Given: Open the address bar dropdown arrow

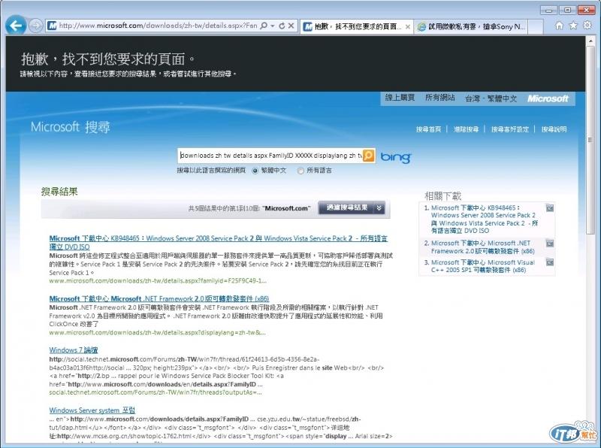Looking at the screenshot, I should tap(273, 26).
